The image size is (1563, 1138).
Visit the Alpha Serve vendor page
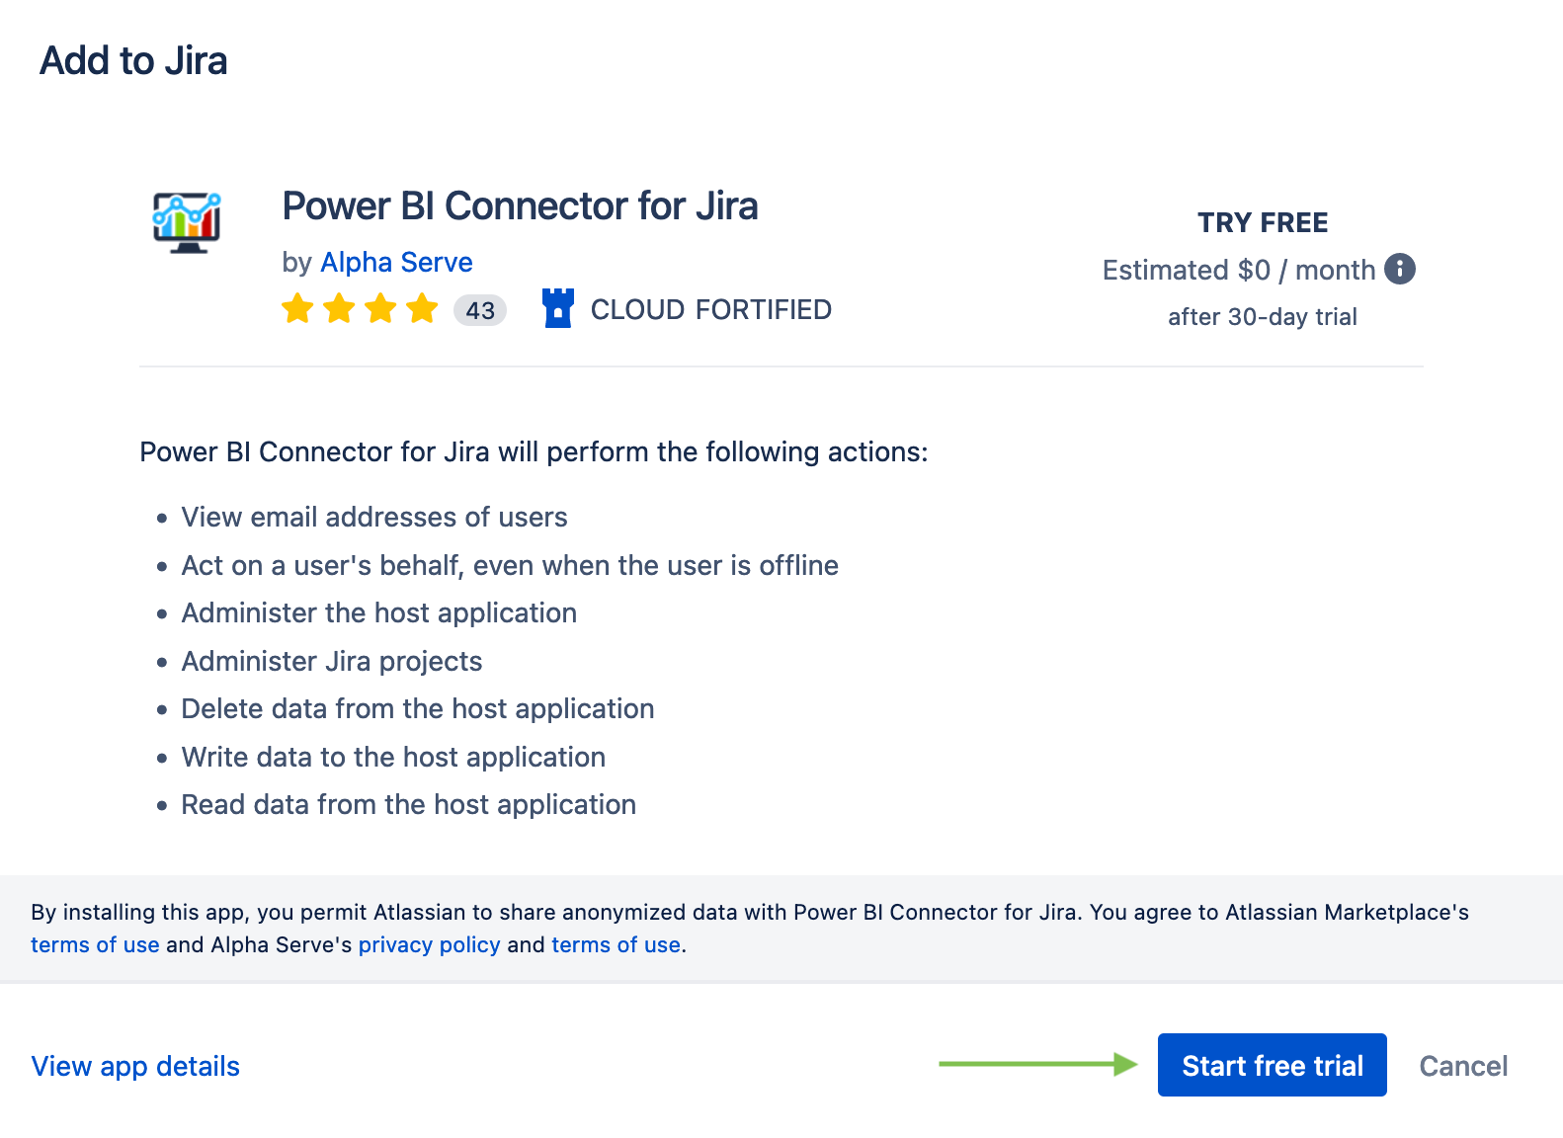[396, 262]
